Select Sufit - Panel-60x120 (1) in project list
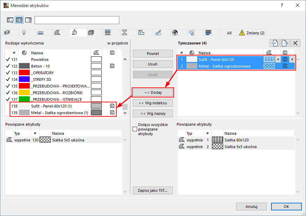The width and height of the screenshot is (306, 216). (x=64, y=106)
